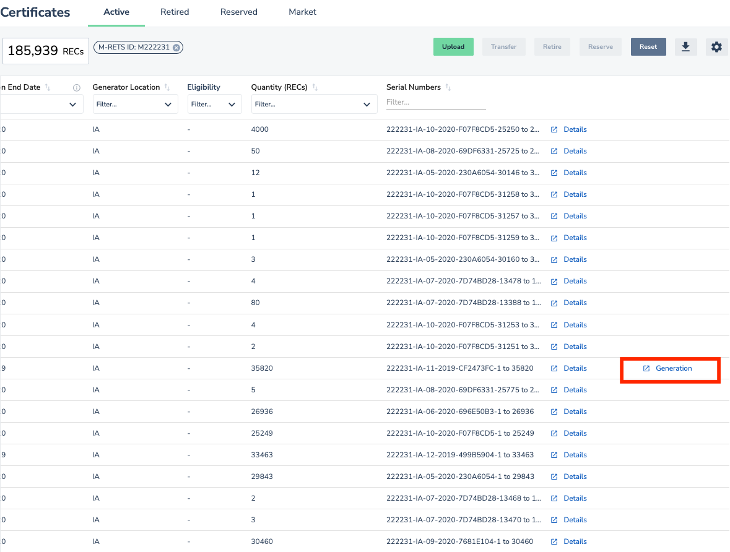The width and height of the screenshot is (730, 552).
Task: Open the Generation link in 35820 row
Action: click(674, 368)
